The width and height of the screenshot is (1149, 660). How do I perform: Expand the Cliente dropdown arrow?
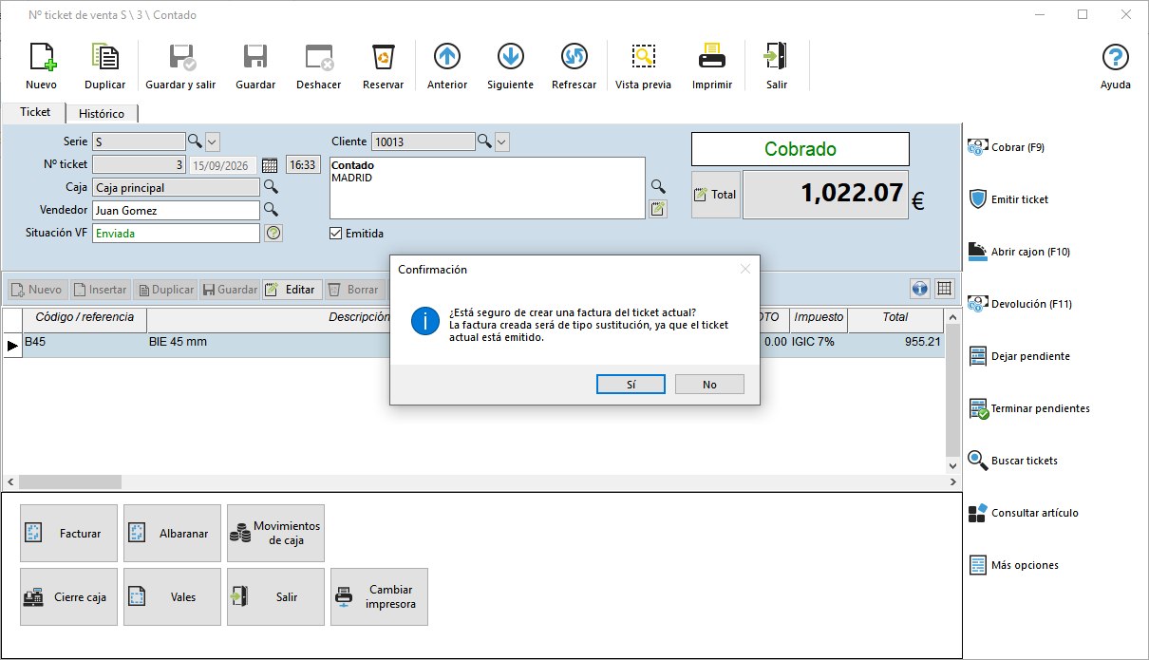point(502,141)
